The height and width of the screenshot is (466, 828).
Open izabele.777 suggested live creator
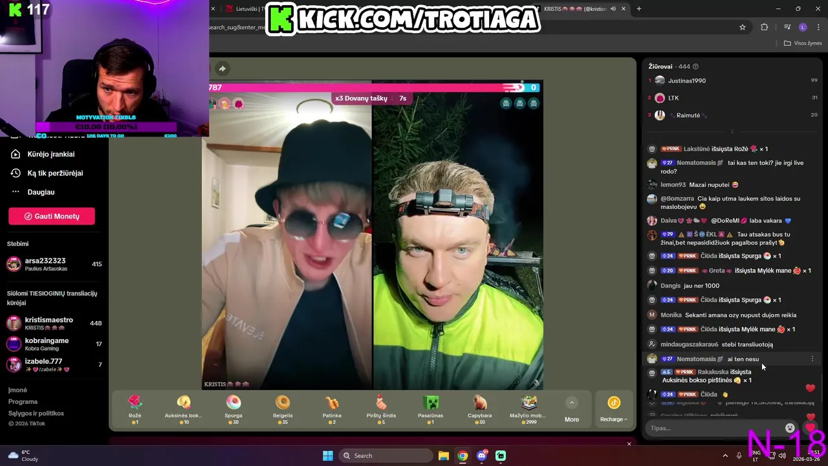point(55,365)
